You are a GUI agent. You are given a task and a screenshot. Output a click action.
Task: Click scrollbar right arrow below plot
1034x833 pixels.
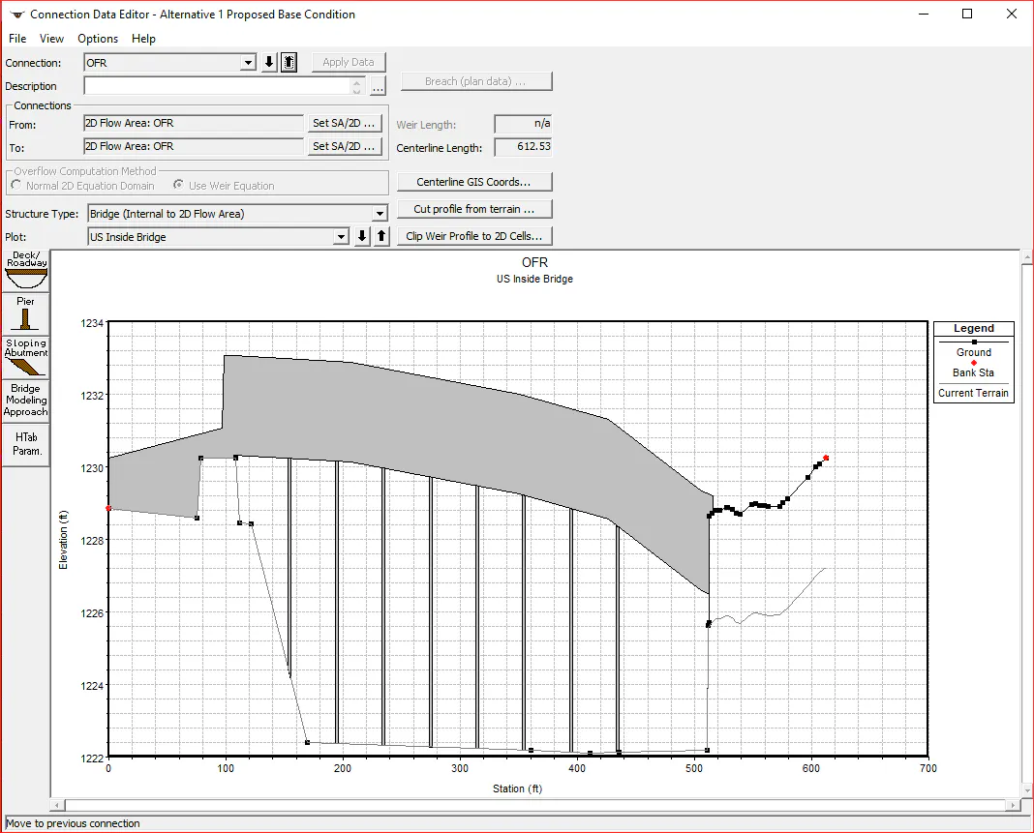click(1013, 805)
